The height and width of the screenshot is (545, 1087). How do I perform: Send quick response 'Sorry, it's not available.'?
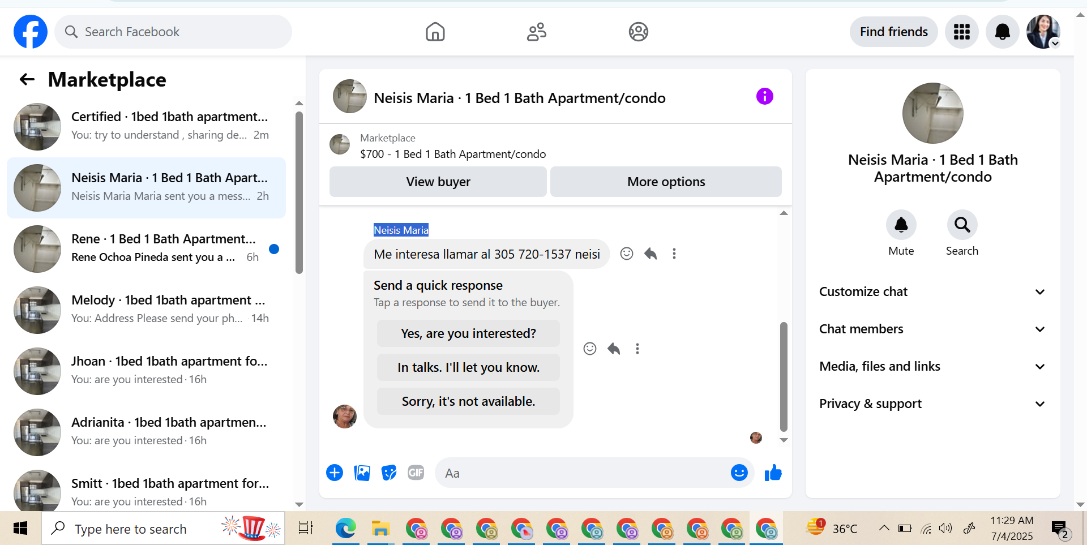tap(468, 401)
